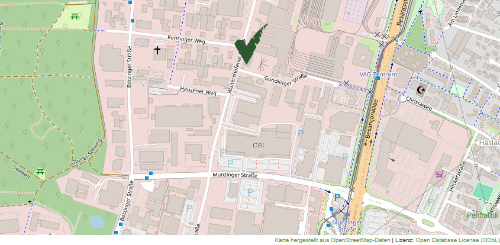Image resolution: width=500 pixels, height=245 pixels.
Task: Click the picnic table in the light-green clearing
Action: [x=75, y=18]
